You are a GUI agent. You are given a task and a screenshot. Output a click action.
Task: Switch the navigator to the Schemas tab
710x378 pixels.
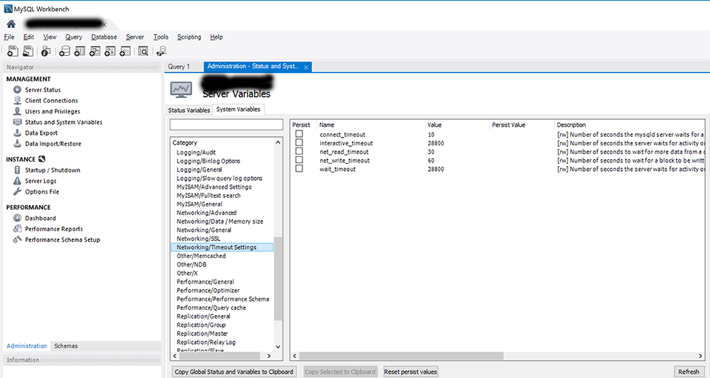(65, 346)
